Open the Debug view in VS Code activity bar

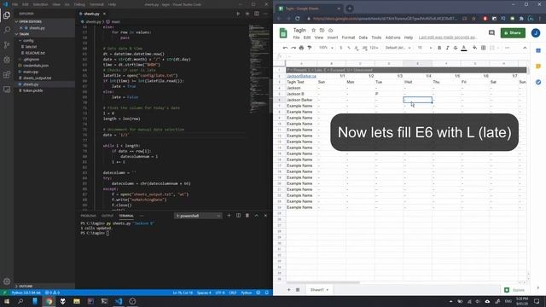pyautogui.click(x=7, y=60)
